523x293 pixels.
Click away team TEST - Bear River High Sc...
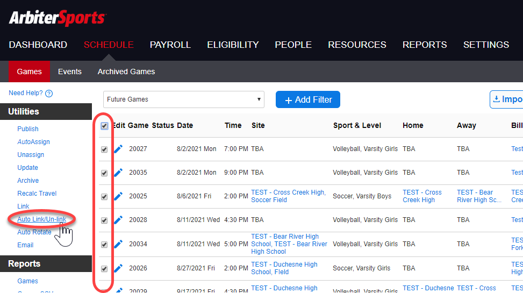(479, 196)
